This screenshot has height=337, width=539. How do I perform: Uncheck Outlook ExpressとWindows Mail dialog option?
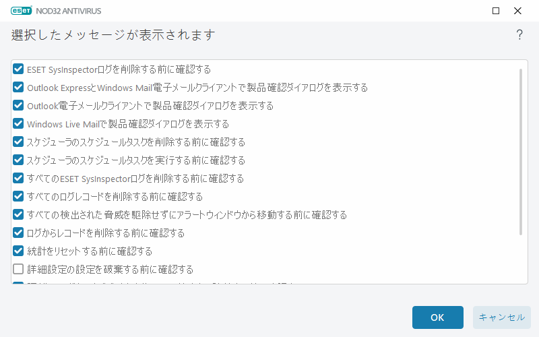[18, 87]
